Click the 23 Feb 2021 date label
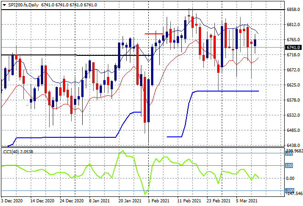Screen dimensions: 303x206 [219, 201]
